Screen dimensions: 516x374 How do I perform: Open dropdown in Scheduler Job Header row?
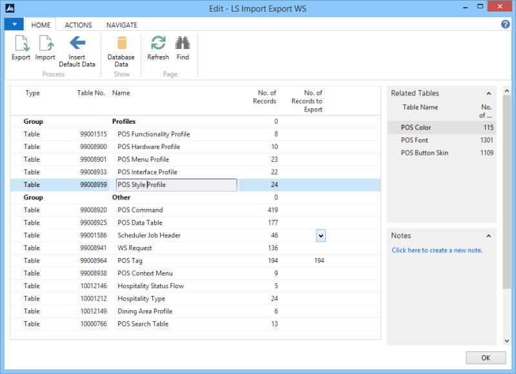(x=321, y=235)
